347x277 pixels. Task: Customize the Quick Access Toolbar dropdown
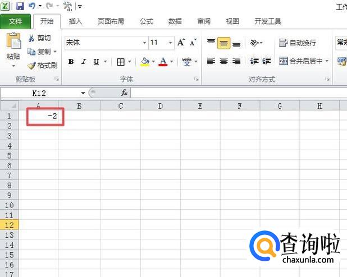click(80, 7)
